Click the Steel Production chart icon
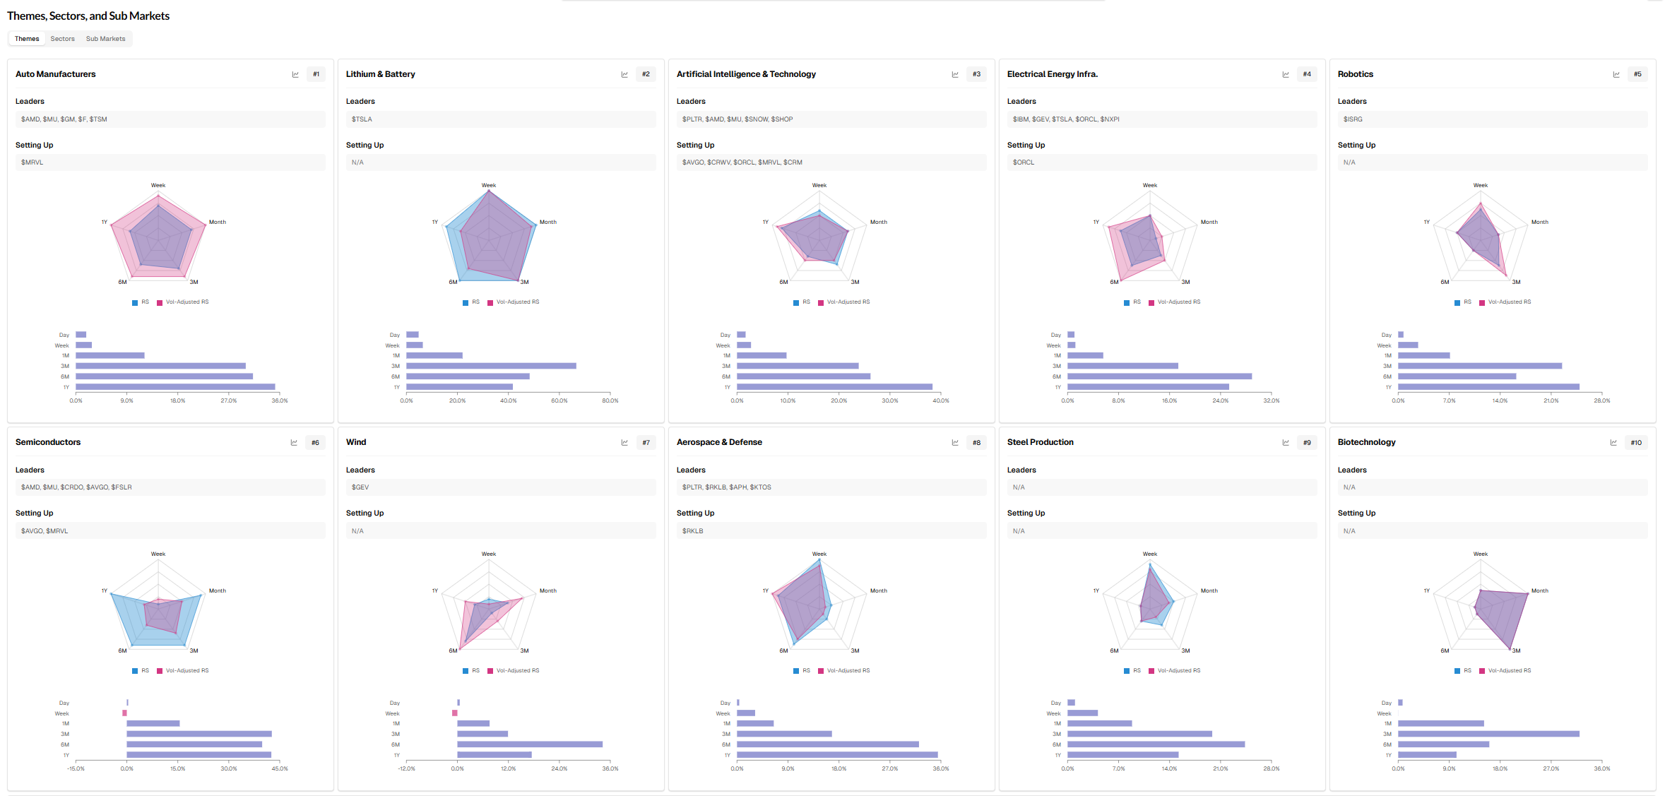This screenshot has height=796, width=1665. click(1286, 443)
